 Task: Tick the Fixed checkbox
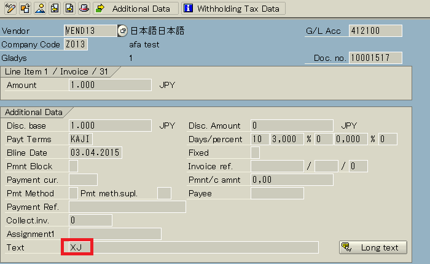tap(255, 153)
